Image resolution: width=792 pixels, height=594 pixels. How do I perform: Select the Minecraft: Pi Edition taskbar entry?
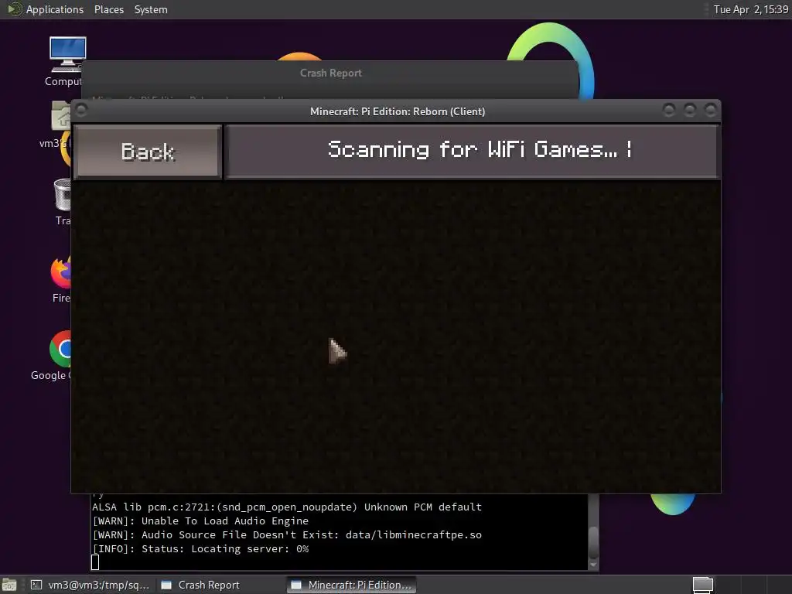click(x=351, y=585)
